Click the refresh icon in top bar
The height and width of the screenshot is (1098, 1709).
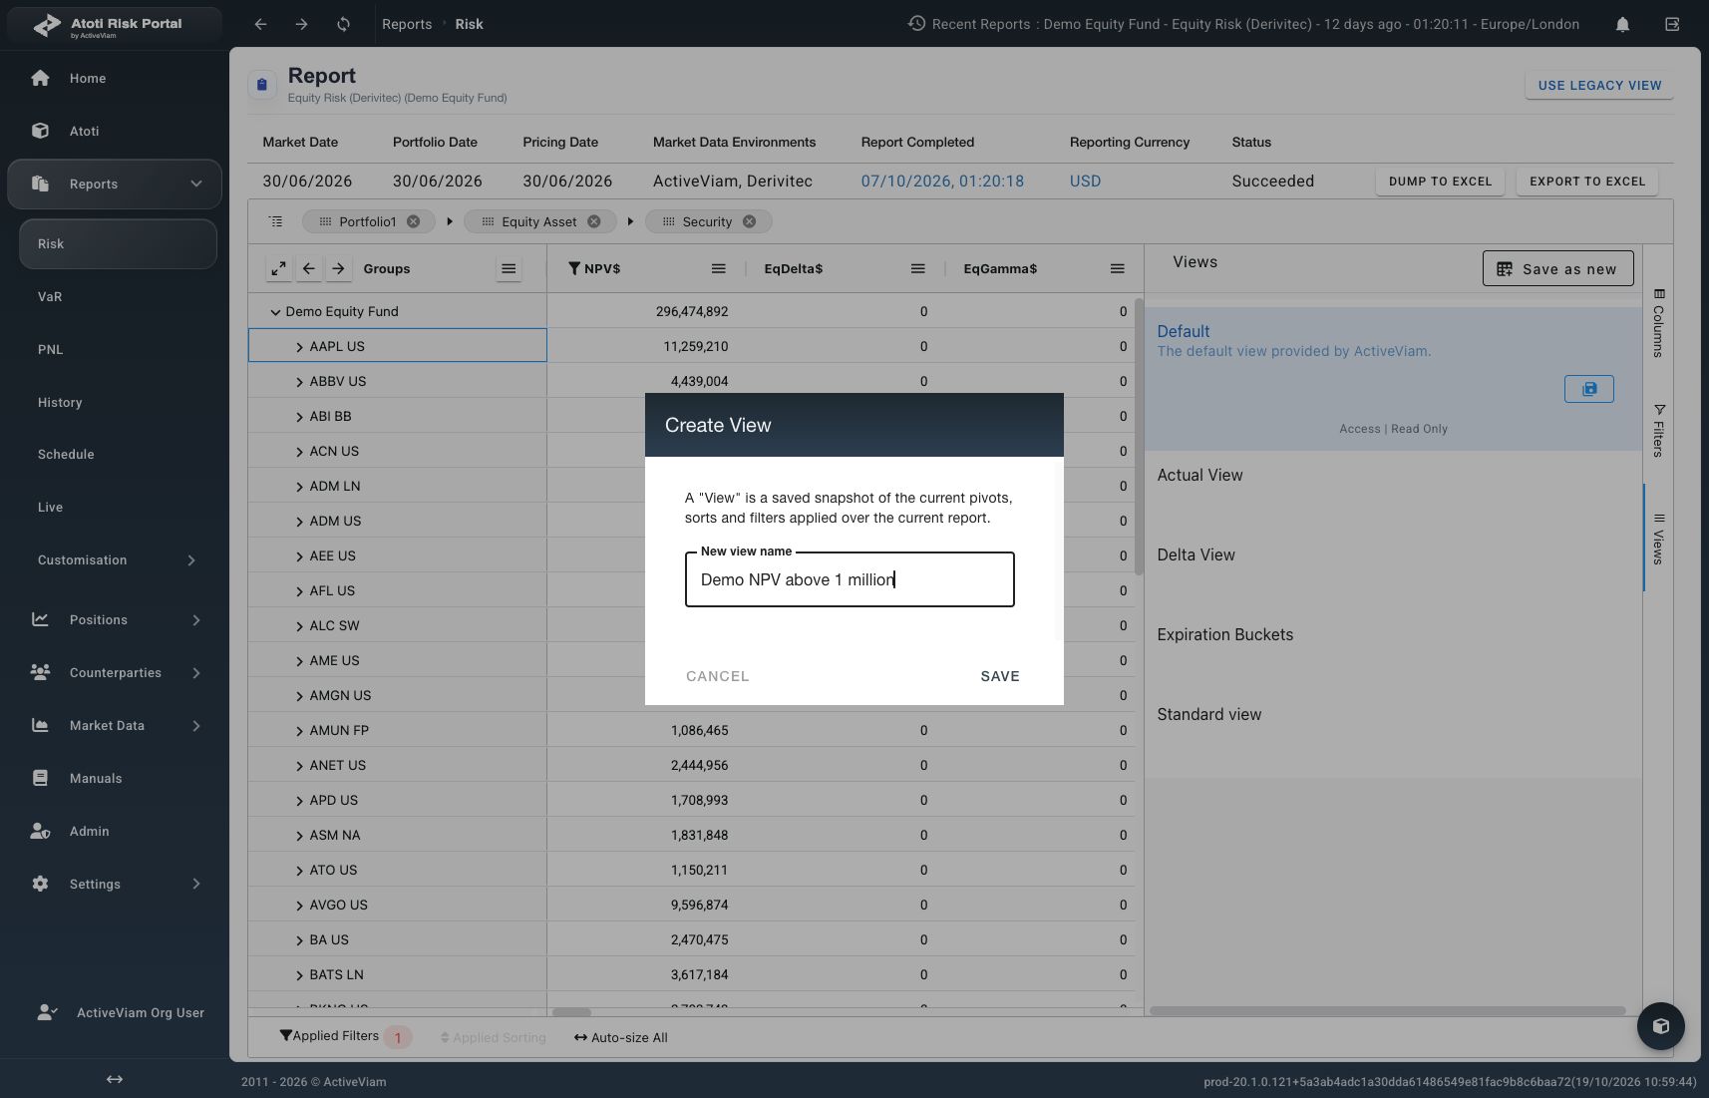343,24
